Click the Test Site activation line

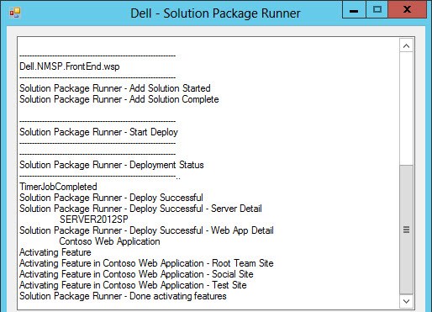point(133,285)
